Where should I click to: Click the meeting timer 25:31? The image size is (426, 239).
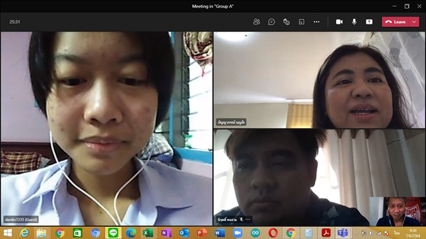tap(15, 22)
